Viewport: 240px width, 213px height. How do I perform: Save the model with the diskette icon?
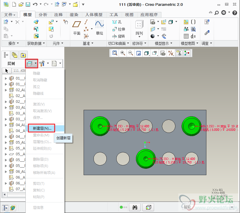28,4
